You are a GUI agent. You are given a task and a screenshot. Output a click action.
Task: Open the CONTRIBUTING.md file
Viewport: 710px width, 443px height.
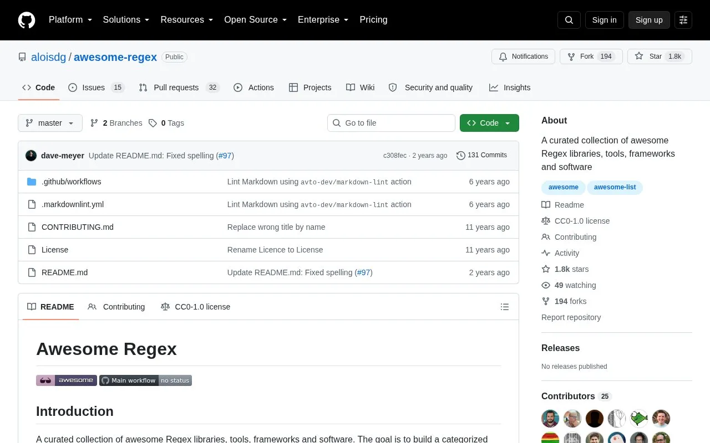pos(78,227)
